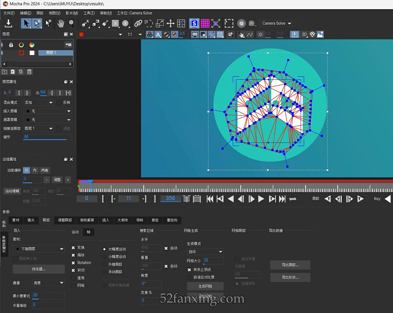Select the Rotate tool in toolbar
Viewport: 393px width, 313px height.
149,23
